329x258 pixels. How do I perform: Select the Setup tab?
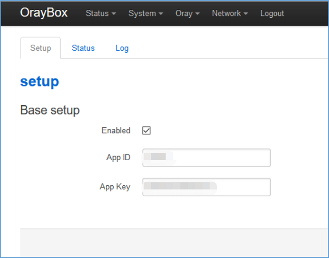(x=40, y=48)
